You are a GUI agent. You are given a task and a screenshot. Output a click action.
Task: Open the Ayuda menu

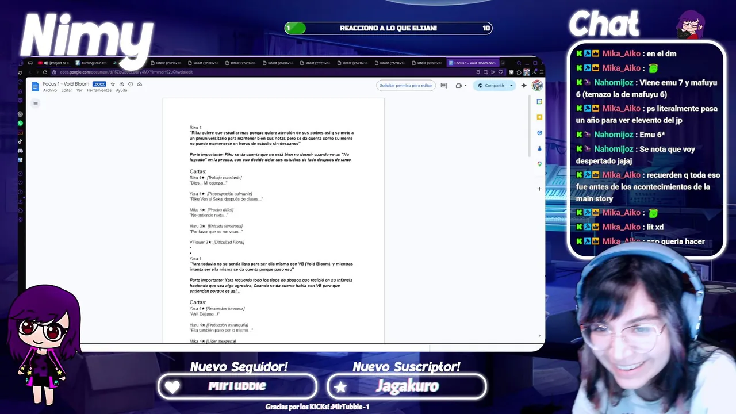click(x=121, y=90)
